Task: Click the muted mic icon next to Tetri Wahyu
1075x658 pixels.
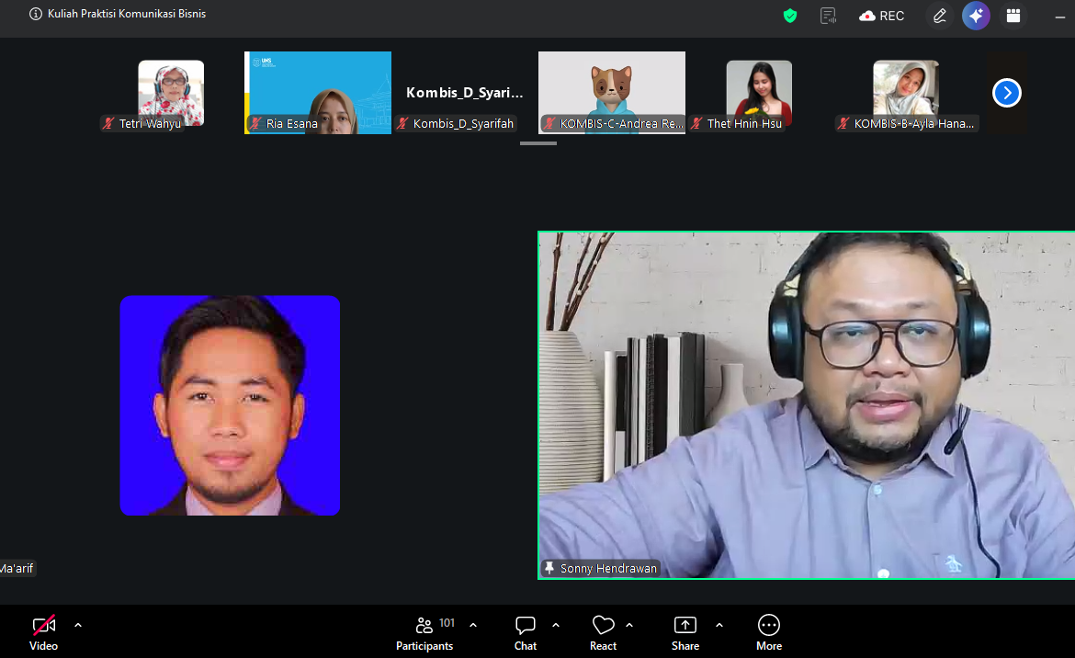Action: [108, 123]
